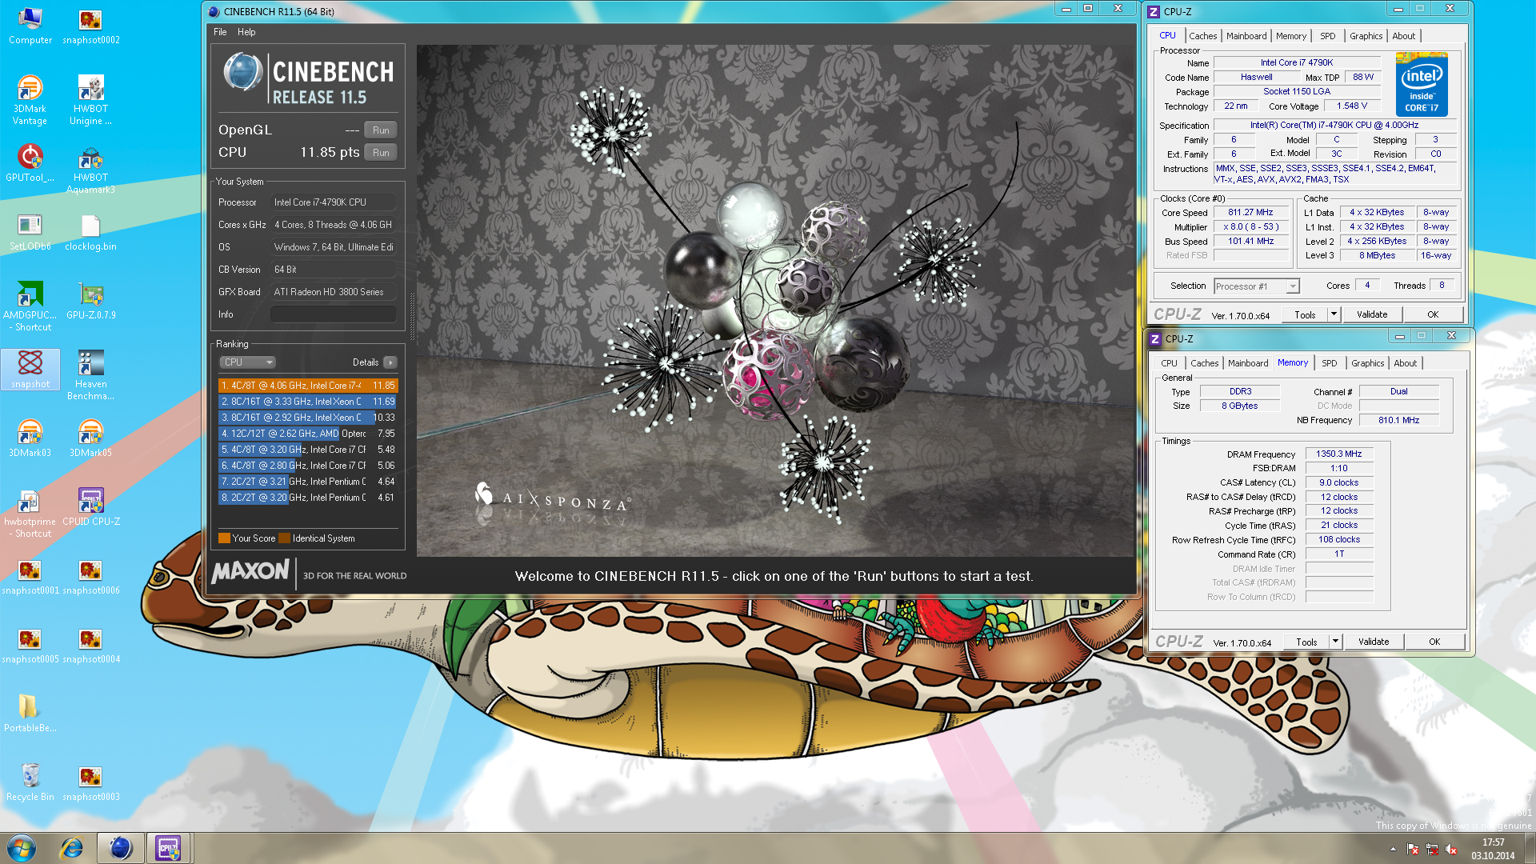Launch CPUID CPU-Z desktop icon
This screenshot has height=864, width=1536.
[x=91, y=507]
